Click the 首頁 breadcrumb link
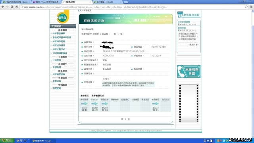This screenshot has width=254, height=143. pos(79,10)
